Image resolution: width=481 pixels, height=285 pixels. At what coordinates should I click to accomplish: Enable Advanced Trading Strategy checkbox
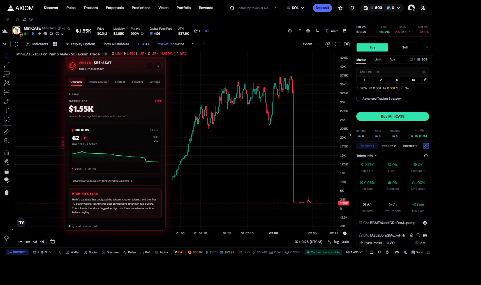358,99
